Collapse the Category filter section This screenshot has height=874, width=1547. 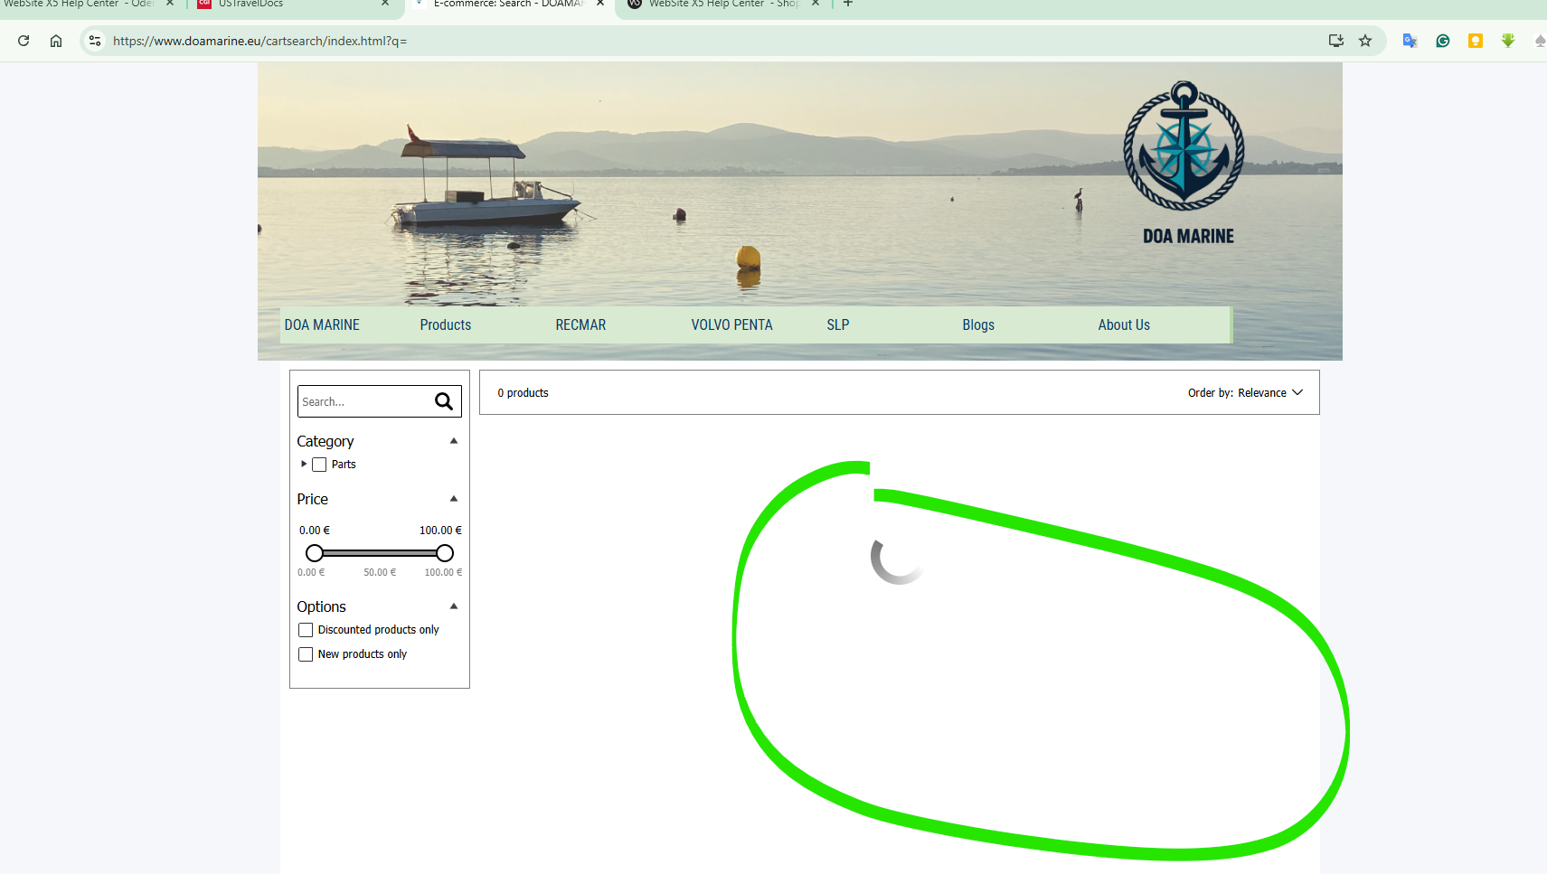click(x=454, y=441)
